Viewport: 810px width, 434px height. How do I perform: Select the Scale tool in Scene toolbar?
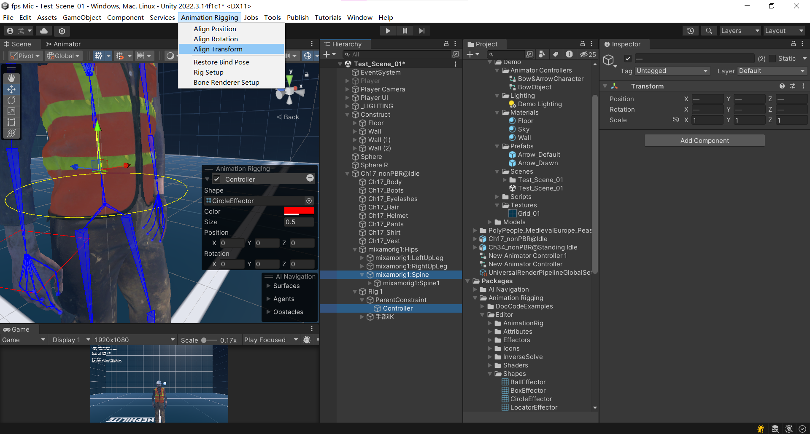click(x=11, y=111)
